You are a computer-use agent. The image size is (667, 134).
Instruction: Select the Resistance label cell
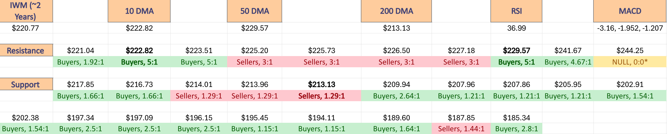point(26,50)
